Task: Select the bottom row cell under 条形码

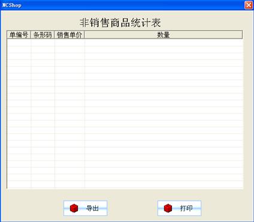Action: click(43, 184)
